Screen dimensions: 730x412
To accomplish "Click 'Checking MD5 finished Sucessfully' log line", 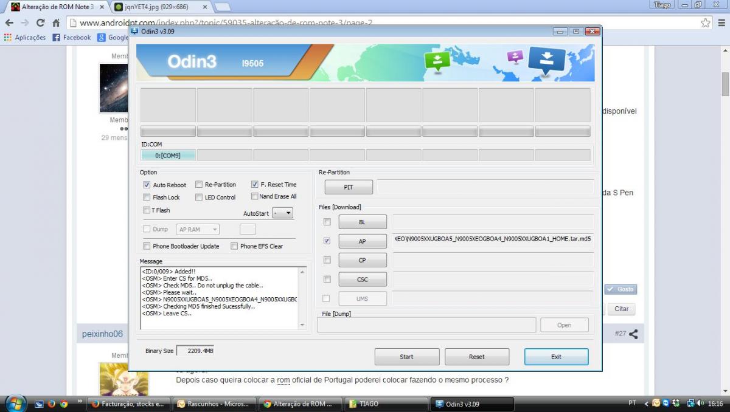I will click(x=198, y=306).
